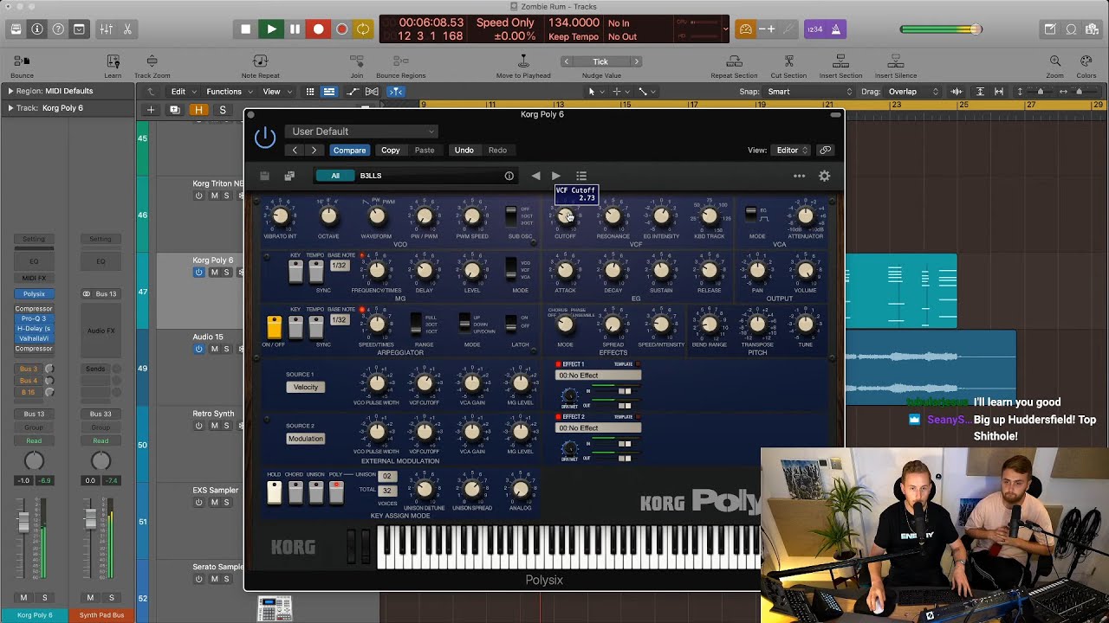The height and width of the screenshot is (623, 1109).
Task: Click the Cut Section icon
Action: [788, 61]
